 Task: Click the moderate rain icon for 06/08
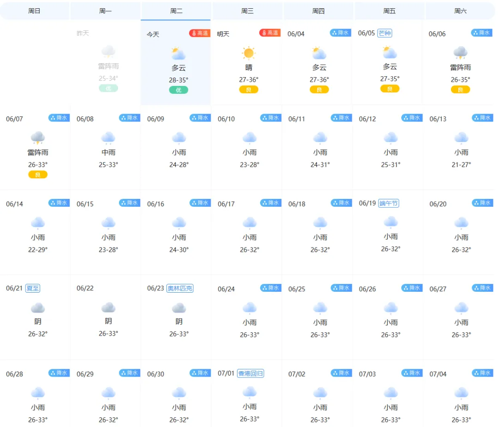click(108, 138)
